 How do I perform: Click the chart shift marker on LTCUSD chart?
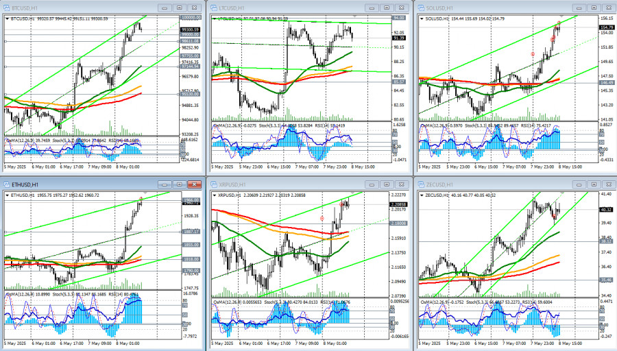pyautogui.click(x=354, y=16)
